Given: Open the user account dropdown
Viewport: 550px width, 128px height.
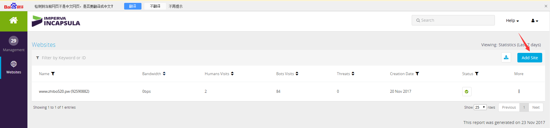Looking at the screenshot, I should [x=535, y=21].
